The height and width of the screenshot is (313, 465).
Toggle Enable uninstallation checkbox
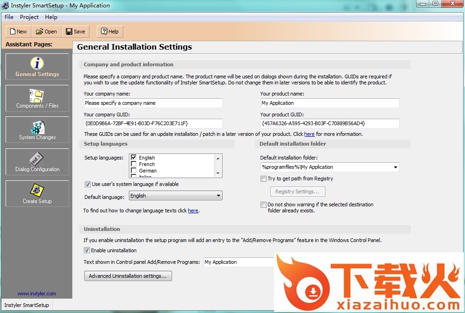(x=87, y=250)
